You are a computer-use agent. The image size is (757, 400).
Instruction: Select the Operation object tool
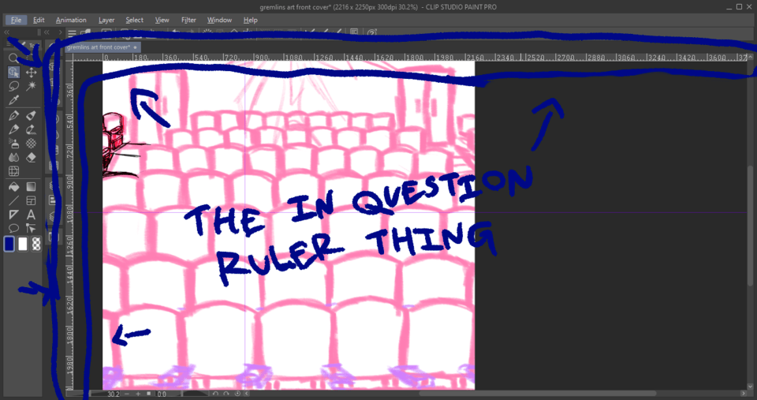point(13,73)
